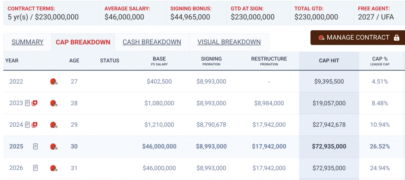Click the red restructure icon beside 2023
405x180 pixels.
tap(34, 103)
